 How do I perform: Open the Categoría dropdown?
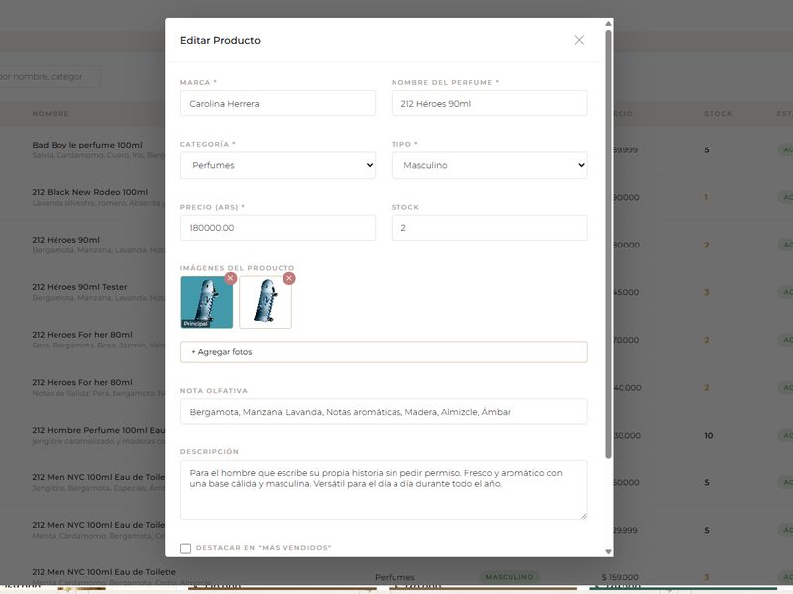[x=278, y=165]
